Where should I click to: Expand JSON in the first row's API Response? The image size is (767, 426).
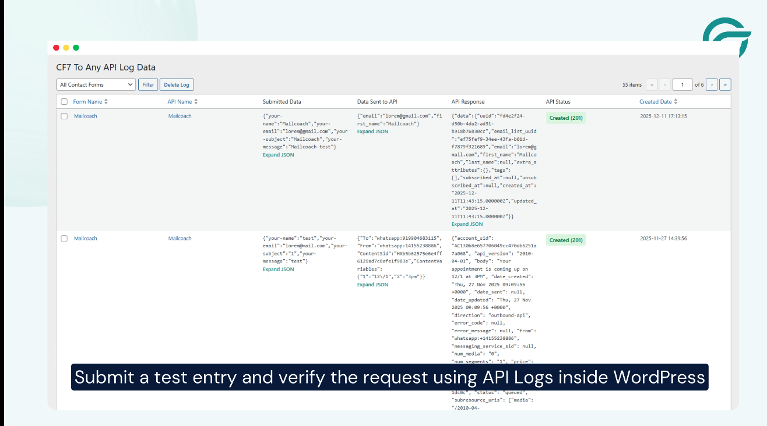click(x=467, y=224)
